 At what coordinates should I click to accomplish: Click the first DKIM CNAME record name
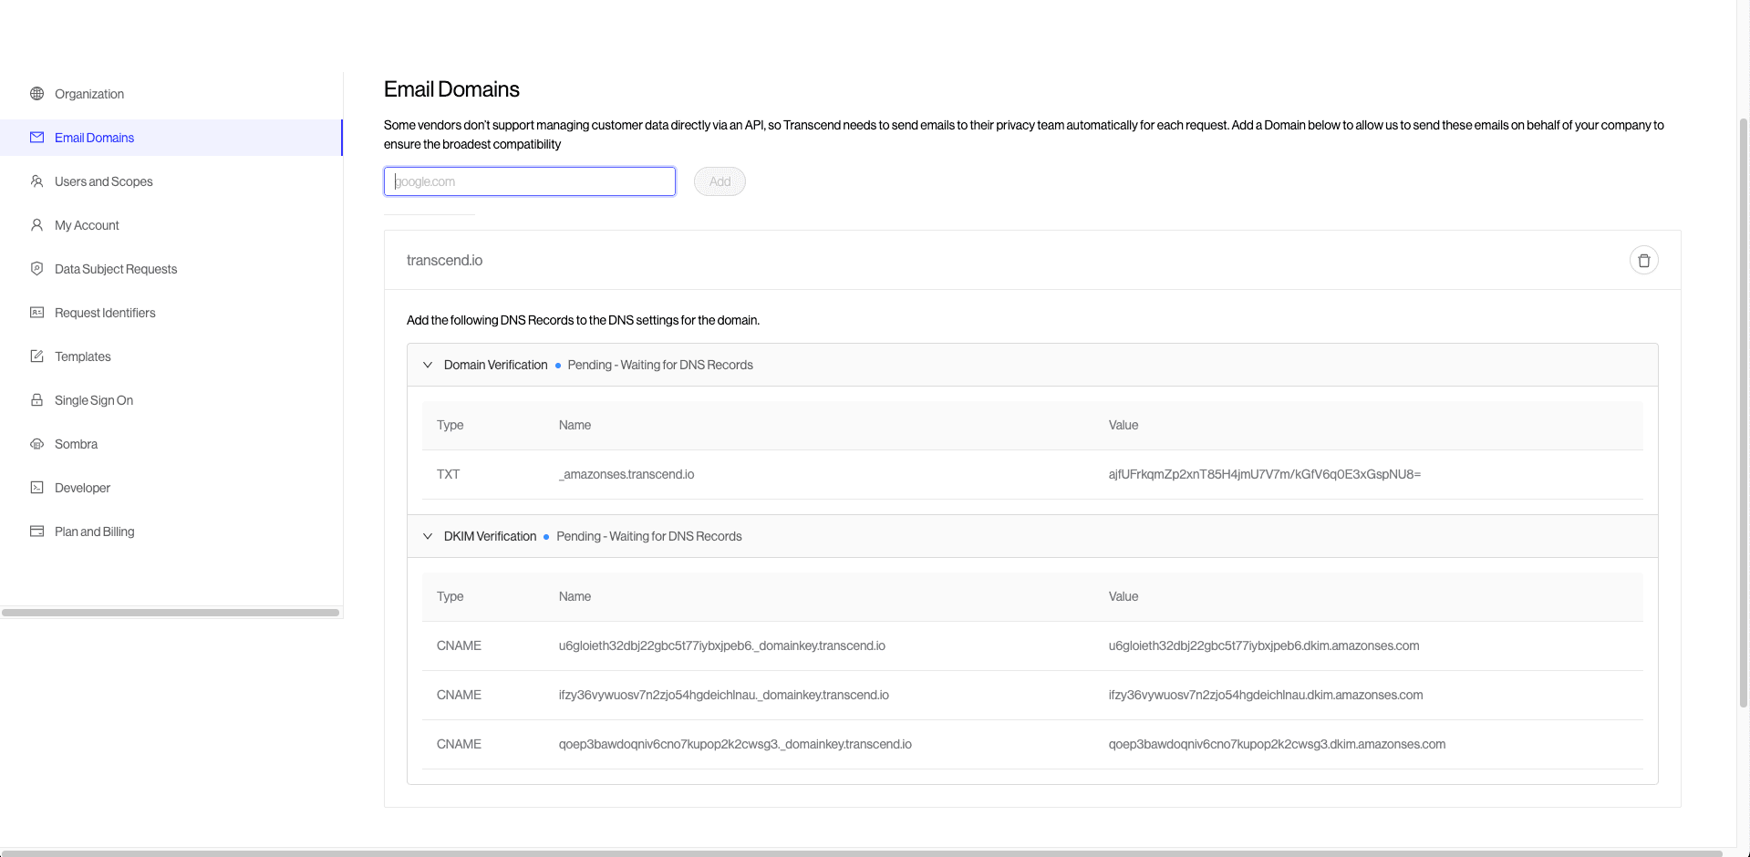click(x=721, y=645)
